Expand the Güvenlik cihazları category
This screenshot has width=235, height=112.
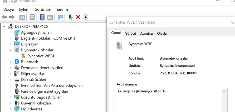click(x=11, y=103)
